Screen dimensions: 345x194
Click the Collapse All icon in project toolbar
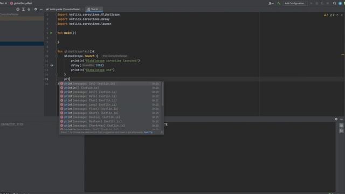(29, 9)
